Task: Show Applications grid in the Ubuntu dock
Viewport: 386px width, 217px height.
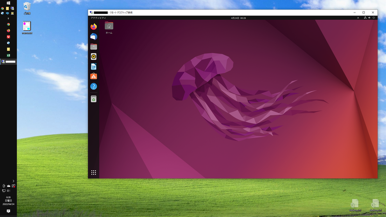Action: pos(94,173)
